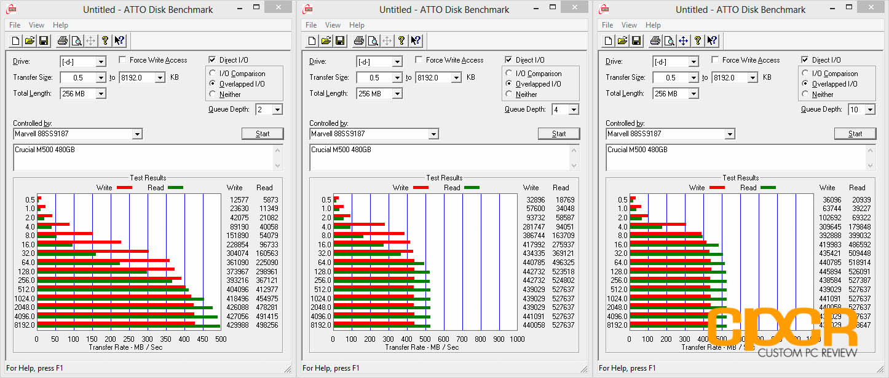Open Help menu in middle window

coord(357,25)
